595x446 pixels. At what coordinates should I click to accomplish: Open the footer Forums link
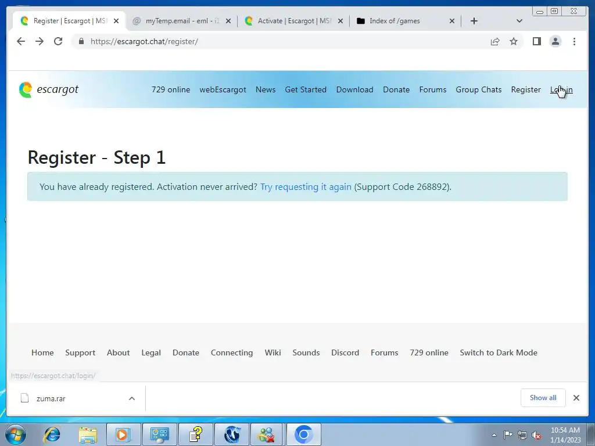[385, 353]
